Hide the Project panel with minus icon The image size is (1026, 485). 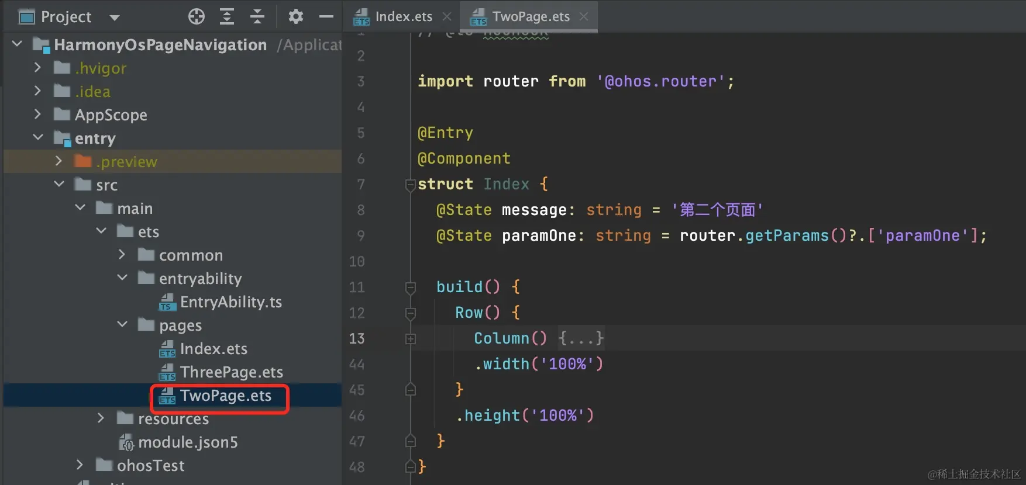click(326, 16)
